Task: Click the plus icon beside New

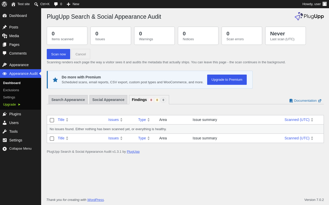Action: [68, 4]
